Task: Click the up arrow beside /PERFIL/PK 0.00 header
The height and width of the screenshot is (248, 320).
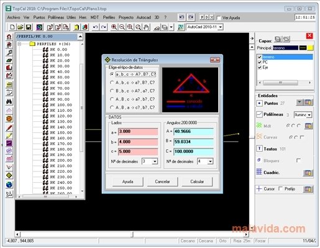Action: 80,37
